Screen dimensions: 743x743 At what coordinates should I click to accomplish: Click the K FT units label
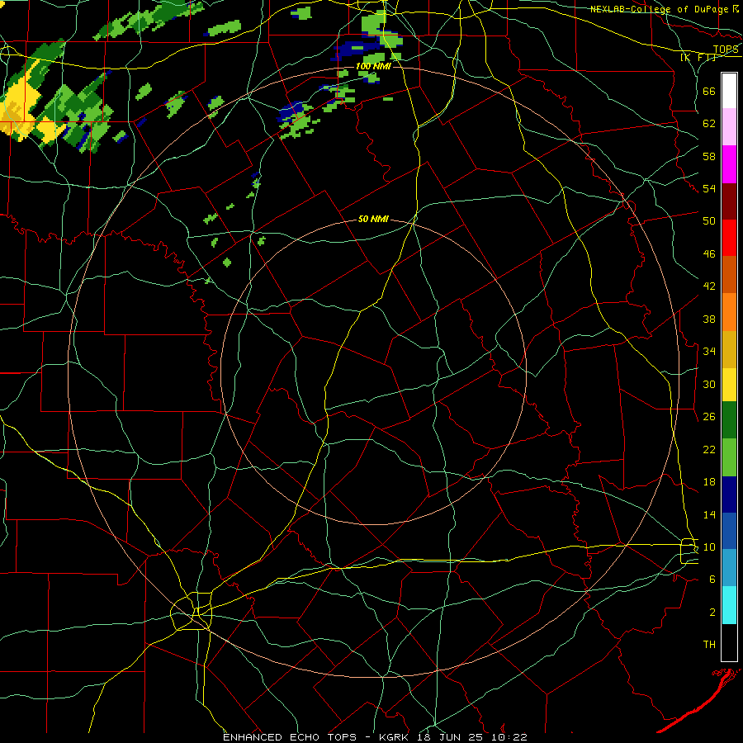[x=698, y=57]
